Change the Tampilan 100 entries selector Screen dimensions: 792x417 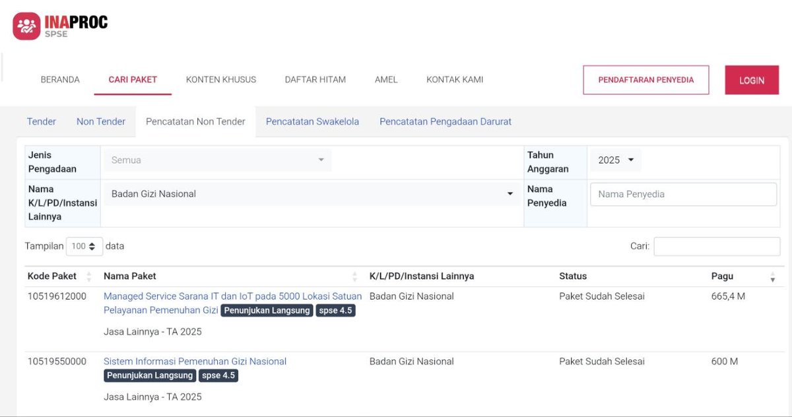[x=85, y=246]
